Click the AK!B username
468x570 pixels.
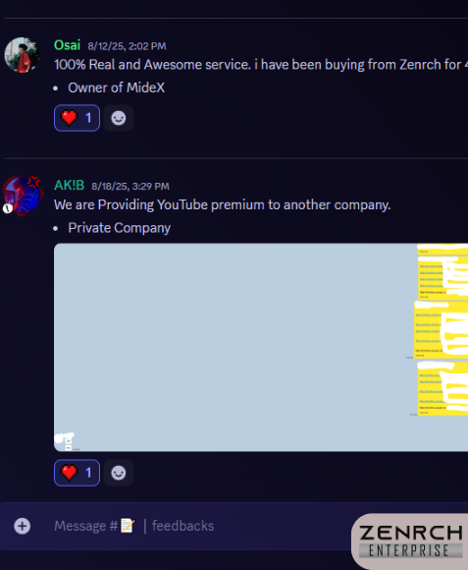coord(70,186)
